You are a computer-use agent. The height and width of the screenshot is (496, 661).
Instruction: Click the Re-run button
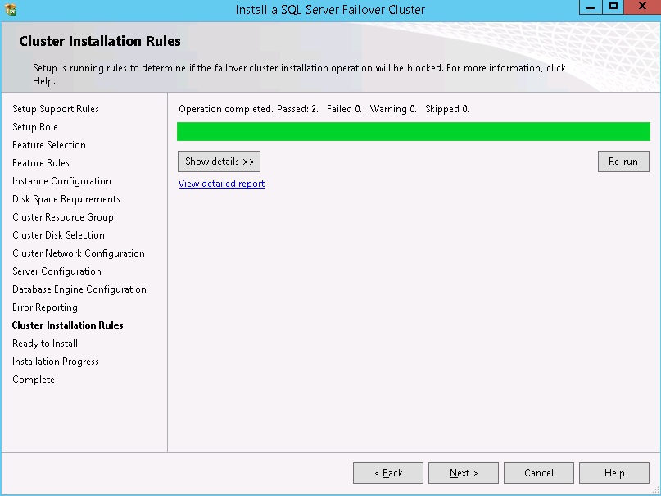pyautogui.click(x=623, y=162)
